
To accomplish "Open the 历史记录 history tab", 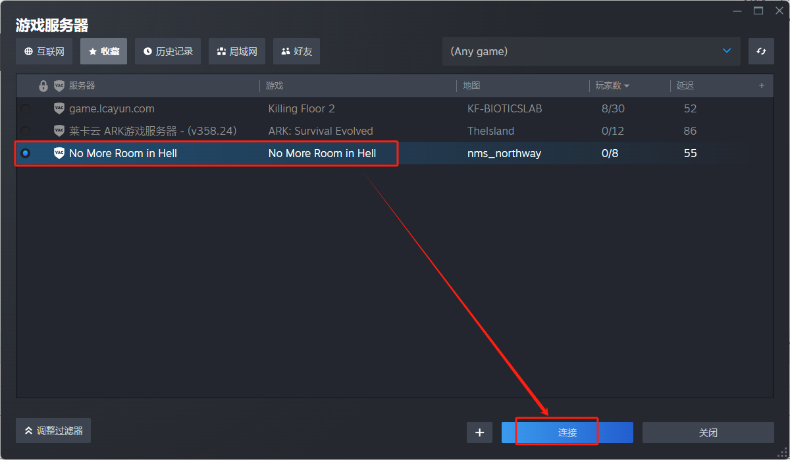I will [x=168, y=51].
